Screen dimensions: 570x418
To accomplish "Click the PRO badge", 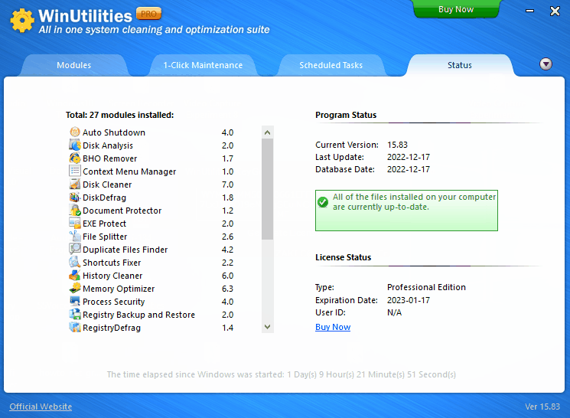I will click(148, 14).
